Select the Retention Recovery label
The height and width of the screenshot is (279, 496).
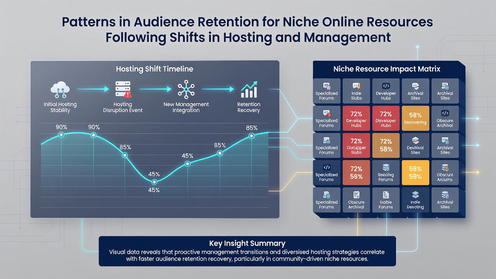[x=249, y=107]
